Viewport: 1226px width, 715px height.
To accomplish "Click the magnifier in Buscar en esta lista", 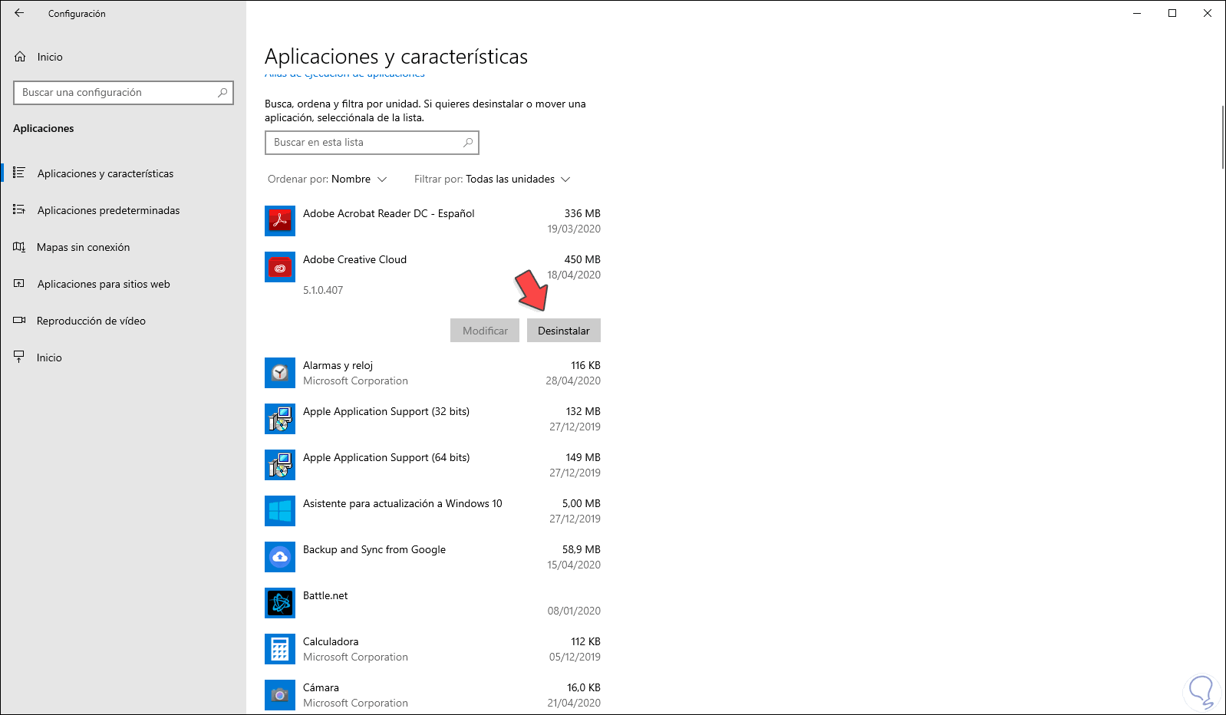I will coord(468,143).
